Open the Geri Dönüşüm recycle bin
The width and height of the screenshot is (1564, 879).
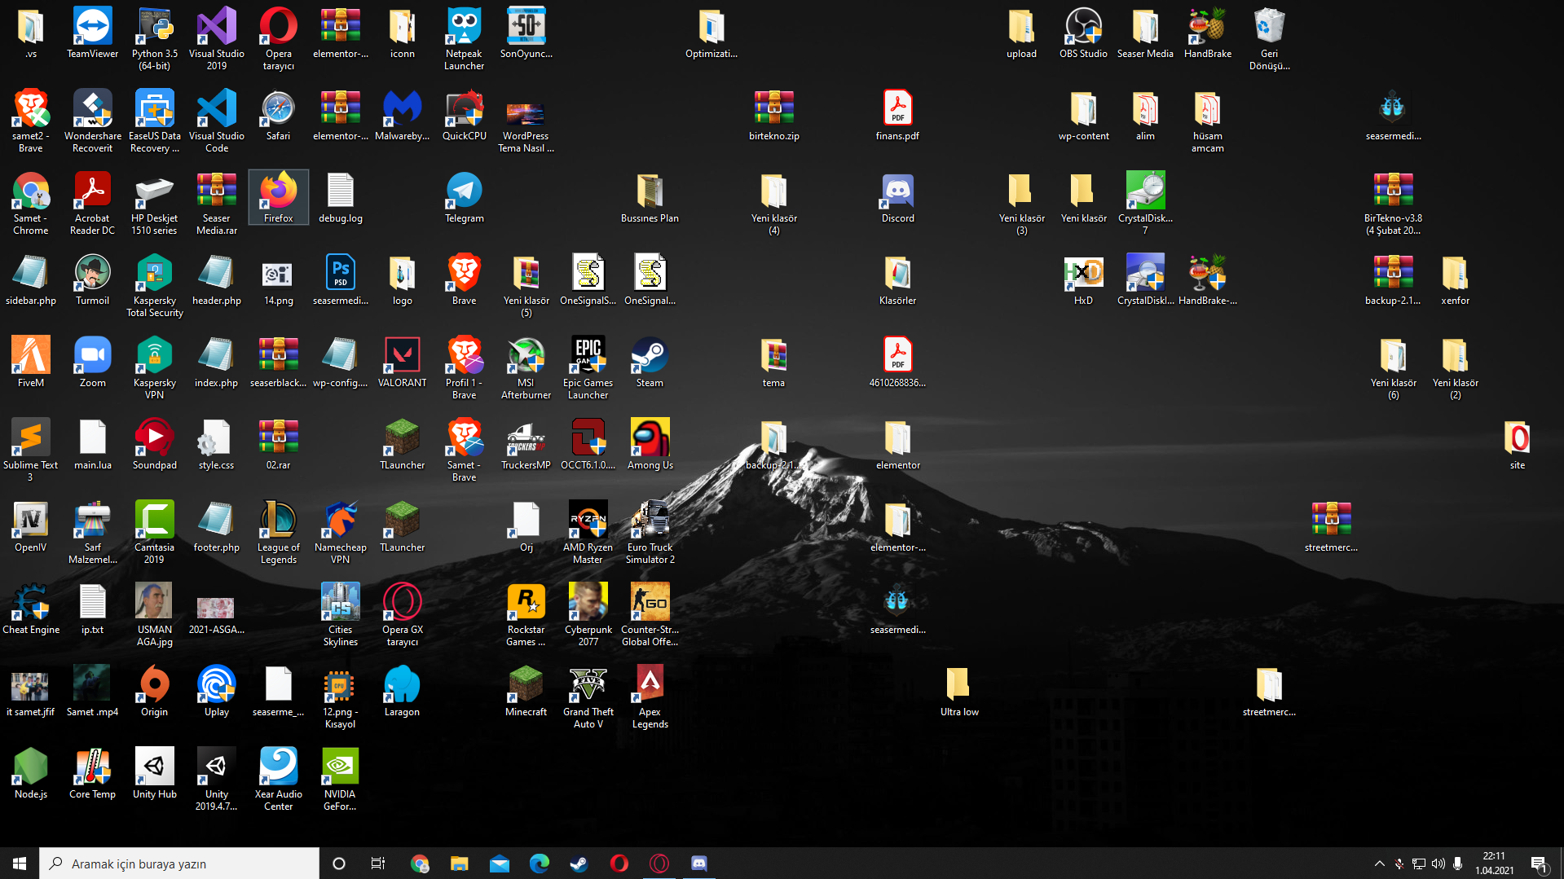(1269, 39)
